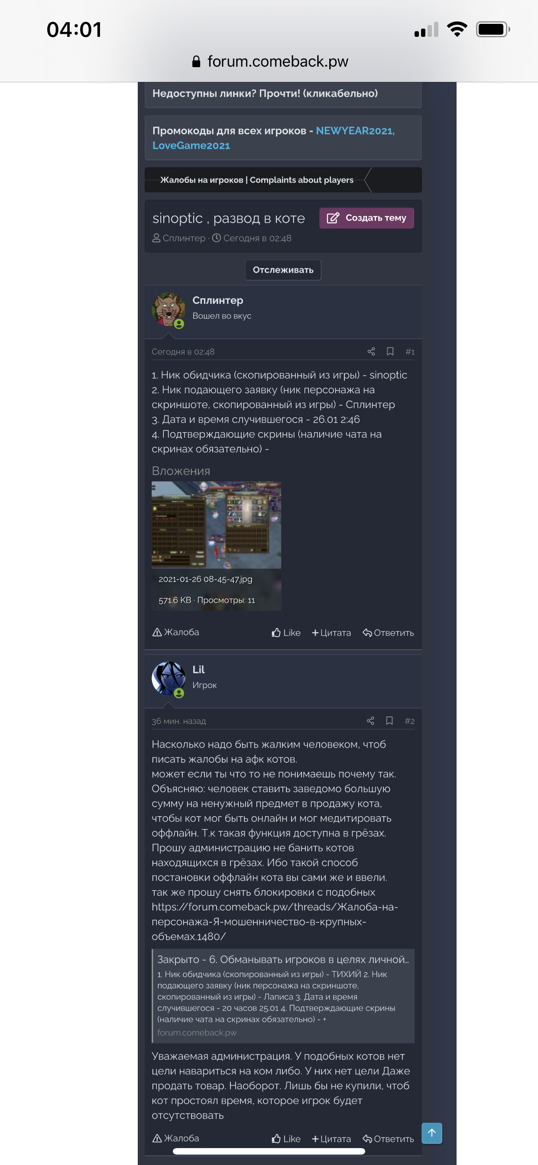This screenshot has height=1165, width=538.
Task: Open post number #2 permalink
Action: coord(410,721)
